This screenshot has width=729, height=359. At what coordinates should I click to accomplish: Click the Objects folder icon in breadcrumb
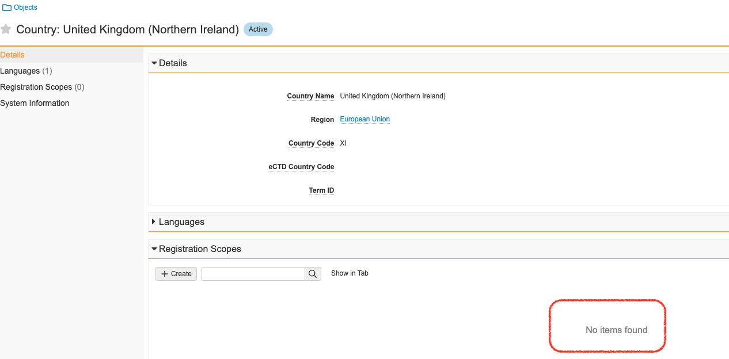click(7, 7)
